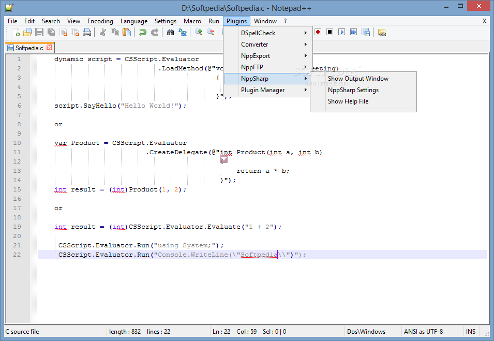494x341 pixels.
Task: Open the Encoding menu
Action: click(100, 21)
